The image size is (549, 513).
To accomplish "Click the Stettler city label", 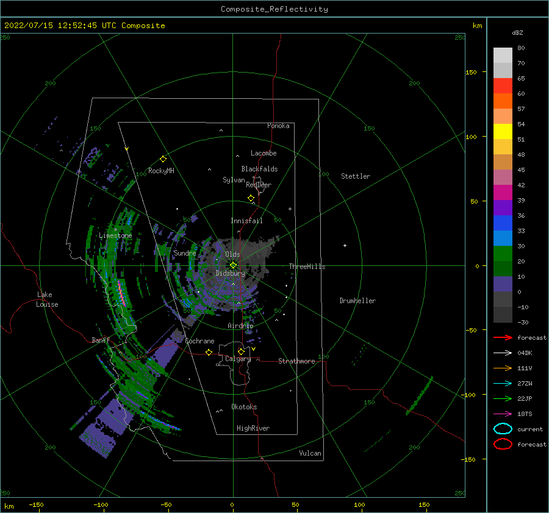I will point(356,176).
